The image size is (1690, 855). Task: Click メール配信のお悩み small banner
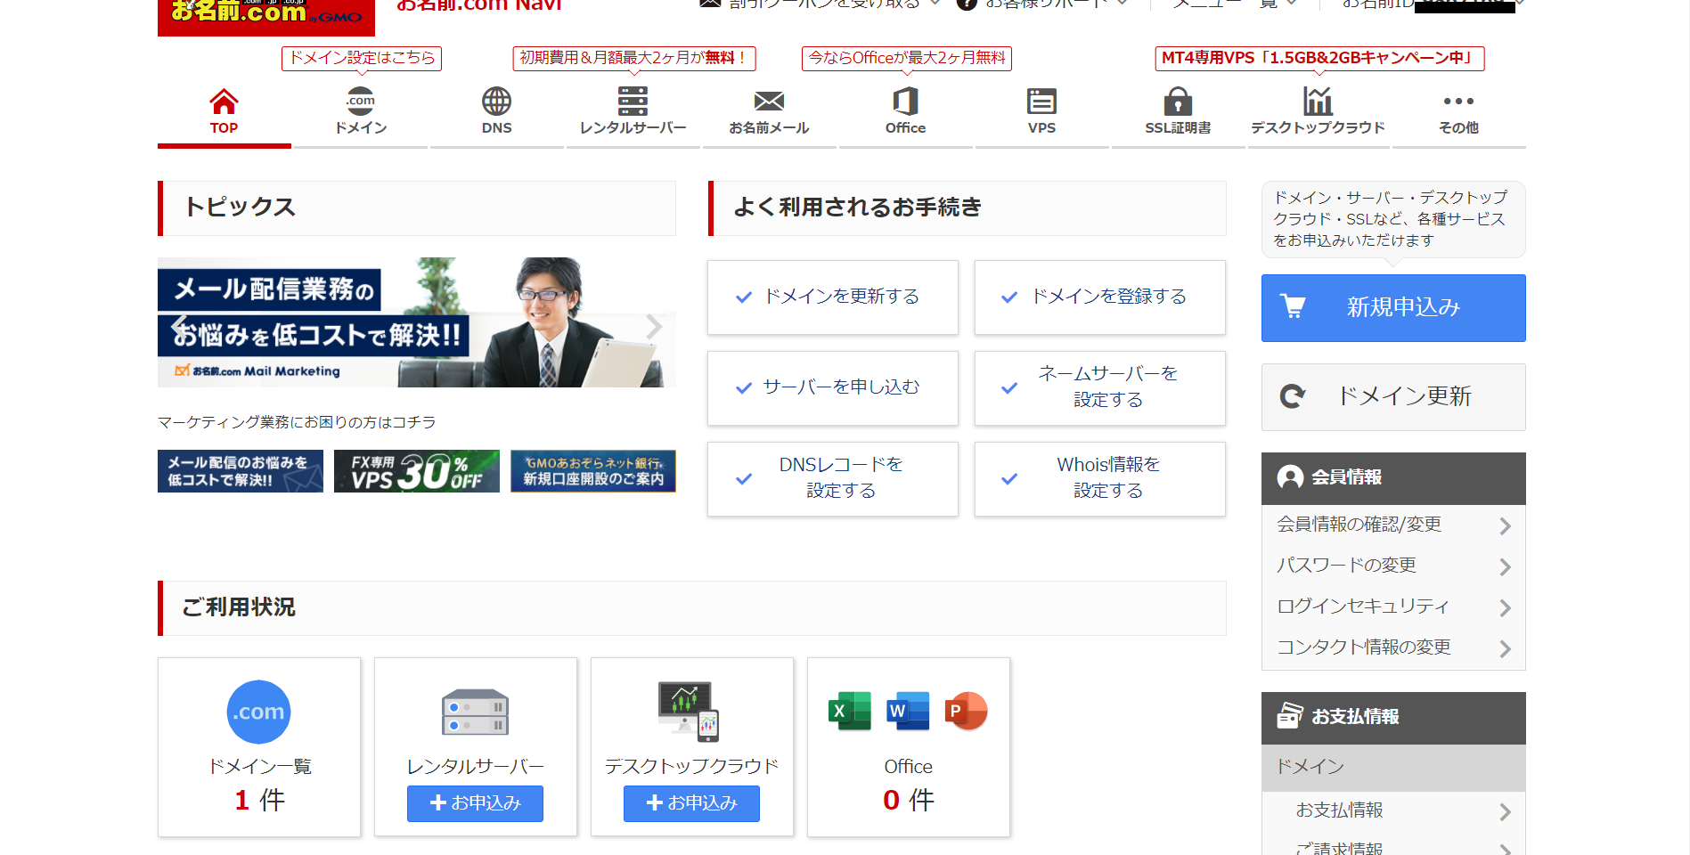[x=241, y=471]
